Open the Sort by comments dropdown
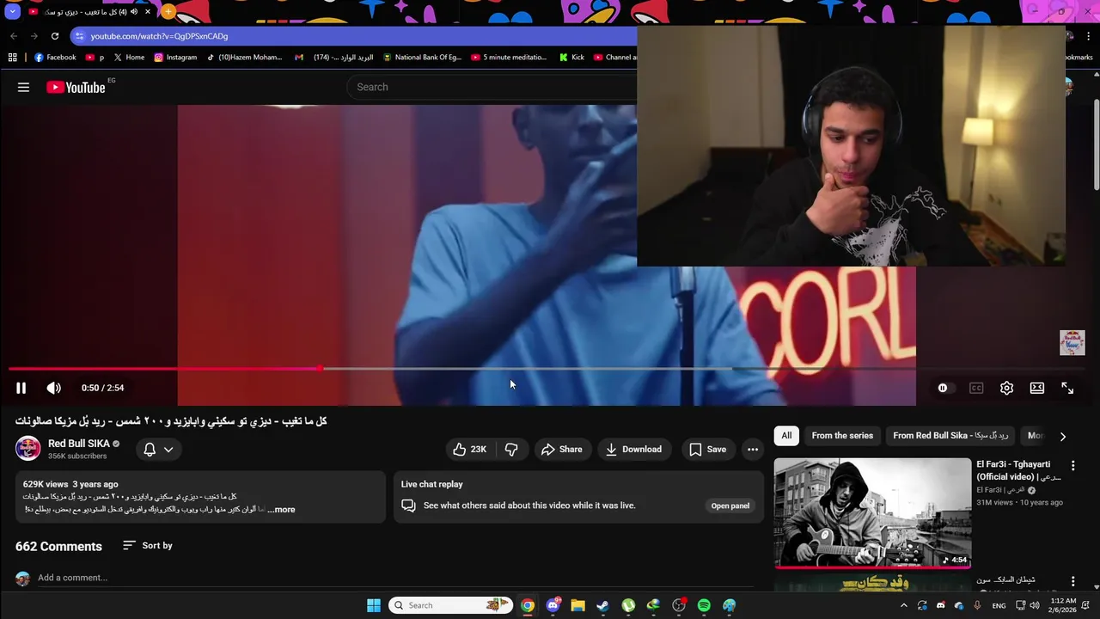Viewport: 1100px width, 619px height. tap(148, 545)
